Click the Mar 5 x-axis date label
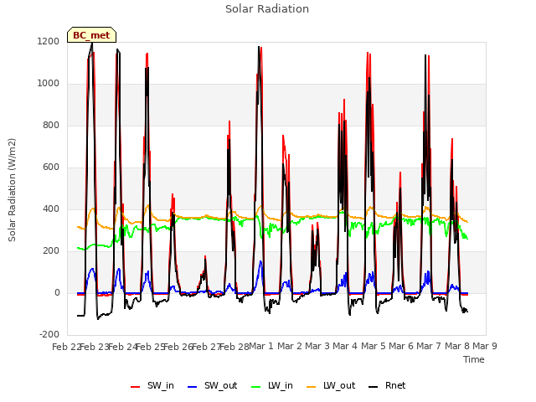 [x=374, y=346]
